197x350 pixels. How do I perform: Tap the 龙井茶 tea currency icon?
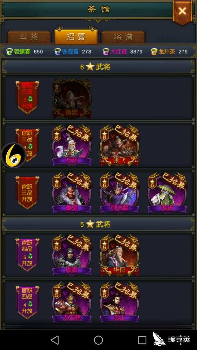pyautogui.click(x=154, y=51)
